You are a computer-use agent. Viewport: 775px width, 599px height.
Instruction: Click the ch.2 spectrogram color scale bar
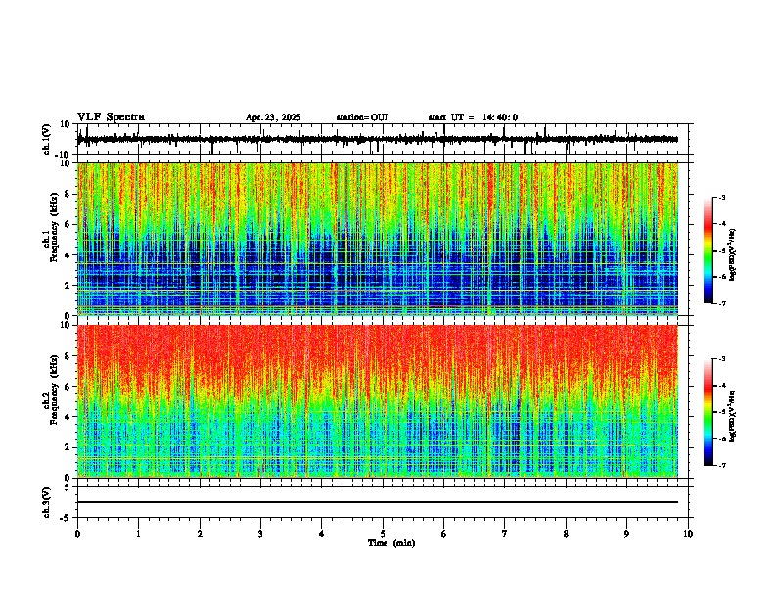coord(707,412)
